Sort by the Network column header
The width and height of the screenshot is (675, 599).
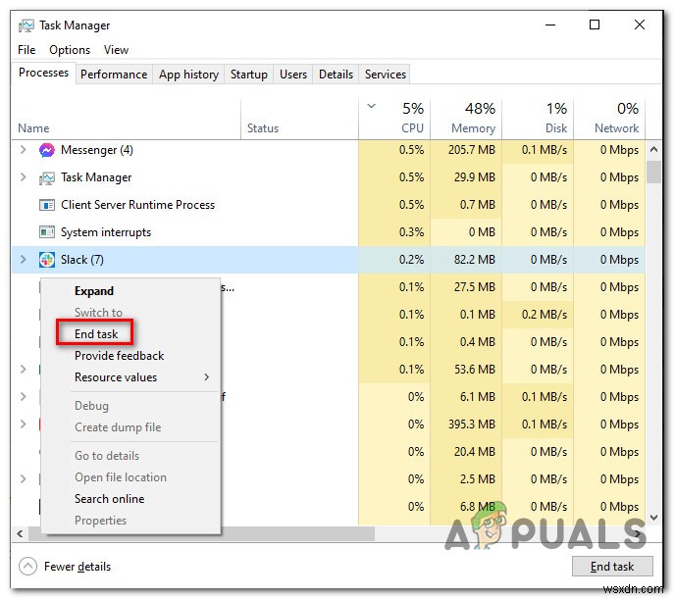click(x=616, y=128)
